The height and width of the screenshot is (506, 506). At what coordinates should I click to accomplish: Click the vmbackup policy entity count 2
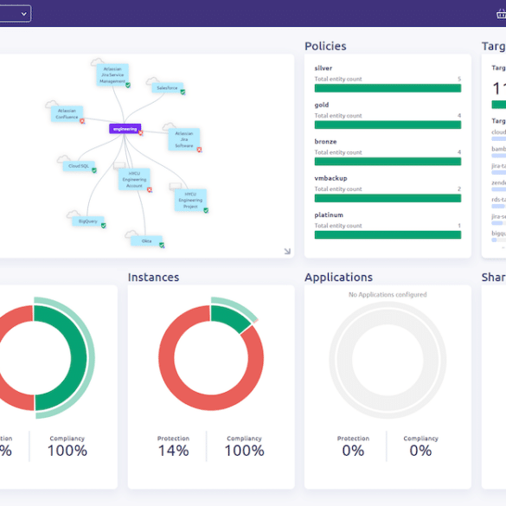click(459, 189)
